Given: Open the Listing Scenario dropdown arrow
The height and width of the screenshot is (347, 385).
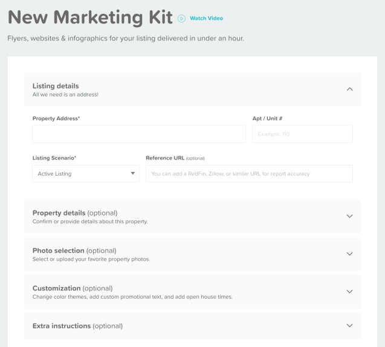Looking at the screenshot, I should point(133,173).
